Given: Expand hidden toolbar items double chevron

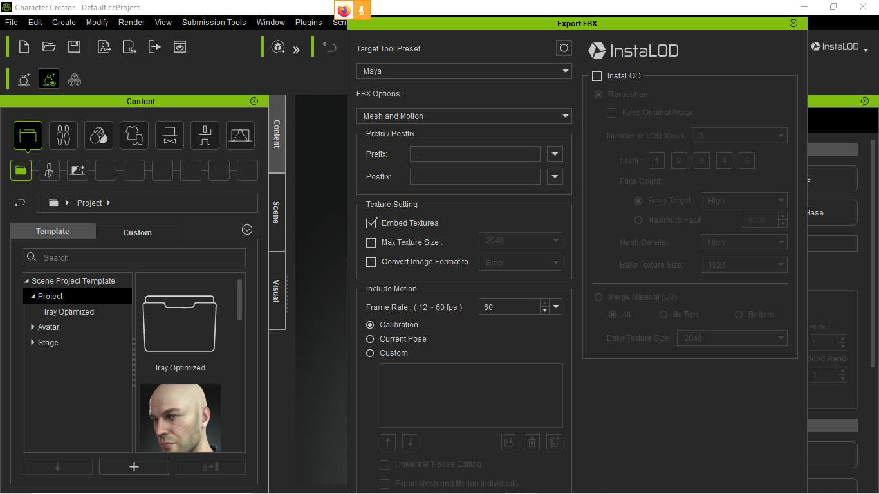Looking at the screenshot, I should 296,50.
